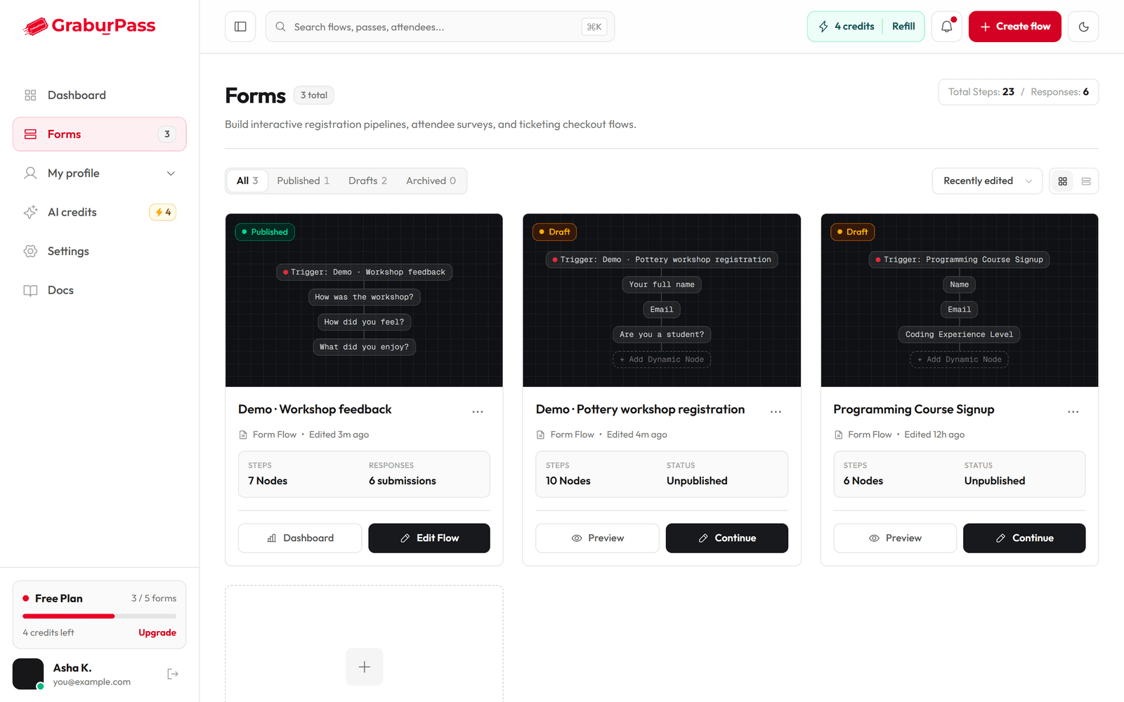Click the plus icon to add form

coord(364,667)
